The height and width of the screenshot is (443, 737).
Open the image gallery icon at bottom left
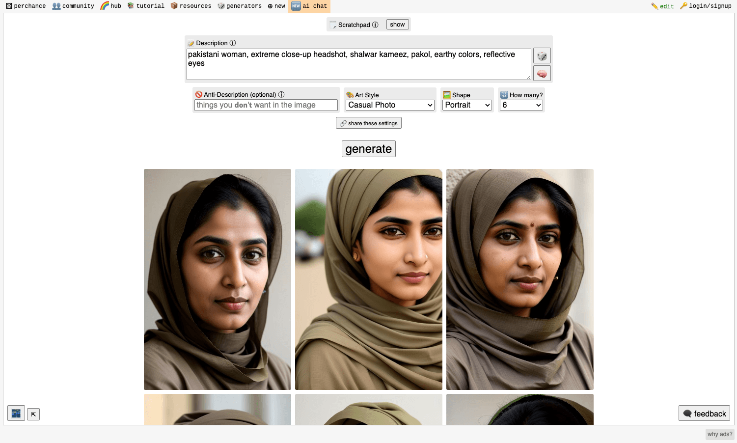pyautogui.click(x=16, y=413)
